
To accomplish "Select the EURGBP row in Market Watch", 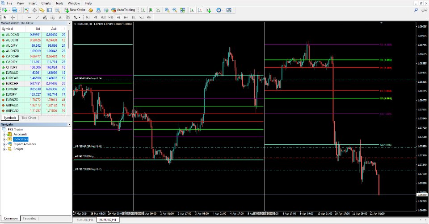I will 34,89.
